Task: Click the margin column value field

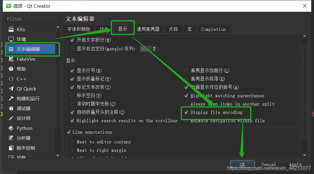Action: 146,49
